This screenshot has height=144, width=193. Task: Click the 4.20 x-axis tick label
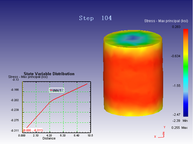click(49, 136)
